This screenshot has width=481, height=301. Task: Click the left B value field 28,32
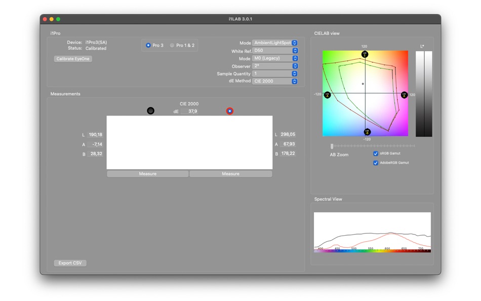[95, 154]
